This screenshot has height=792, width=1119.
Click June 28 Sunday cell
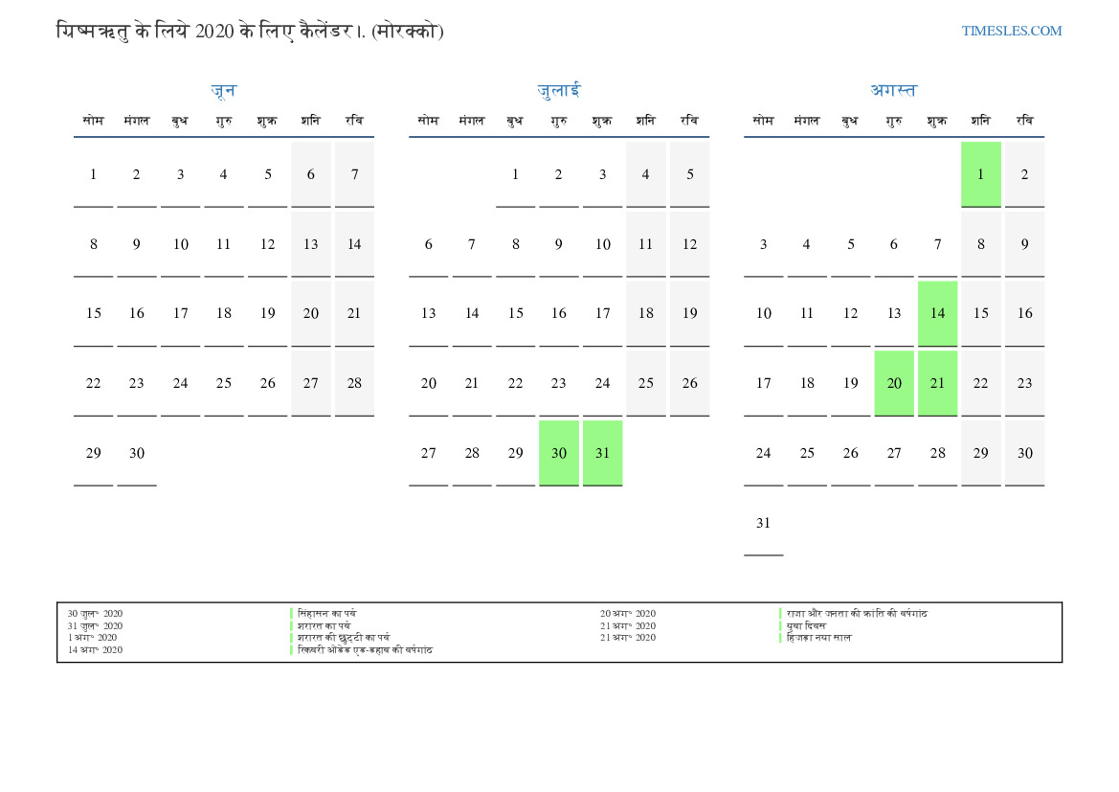pyautogui.click(x=354, y=383)
